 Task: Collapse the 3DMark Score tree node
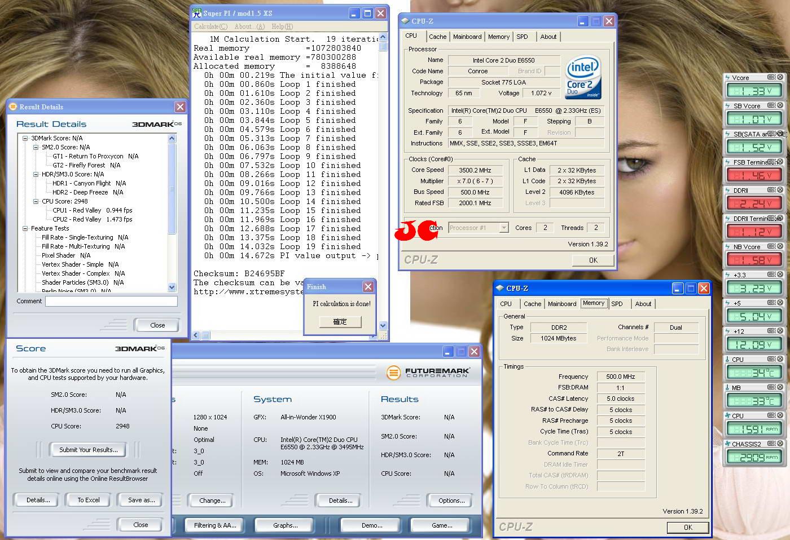[25, 138]
